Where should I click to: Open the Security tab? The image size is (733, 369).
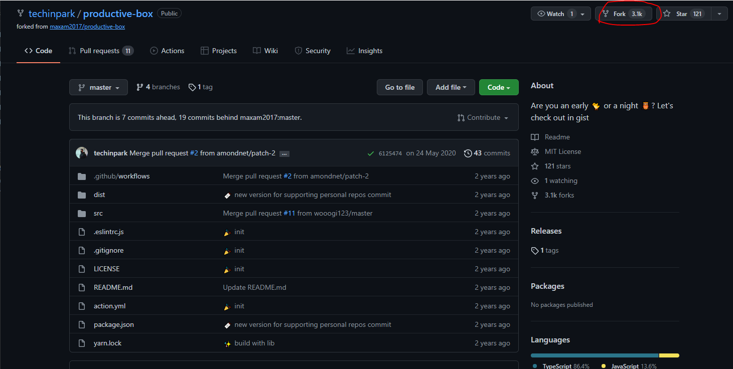pyautogui.click(x=313, y=51)
